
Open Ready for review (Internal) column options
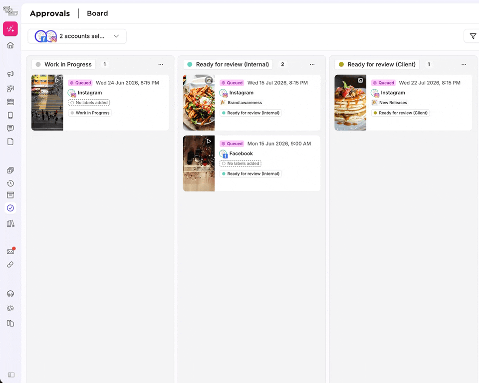point(312,64)
